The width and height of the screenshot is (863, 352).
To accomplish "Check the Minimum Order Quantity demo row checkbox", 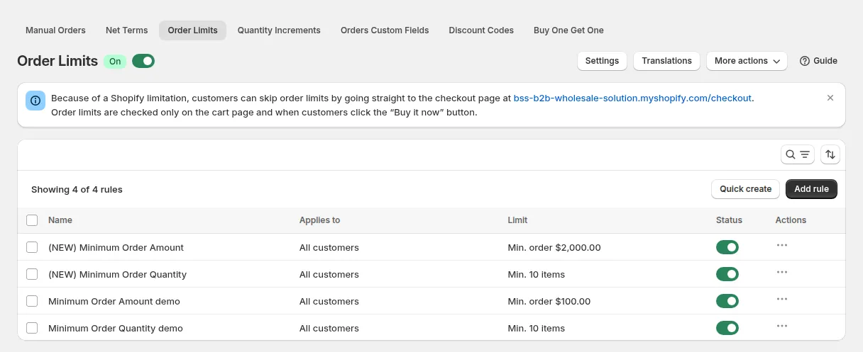I will [32, 328].
